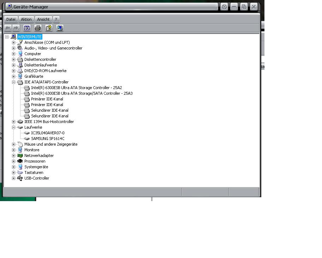Click the Grafikkarte display icon
Viewport: 322px width, 258px height.
tap(20, 76)
